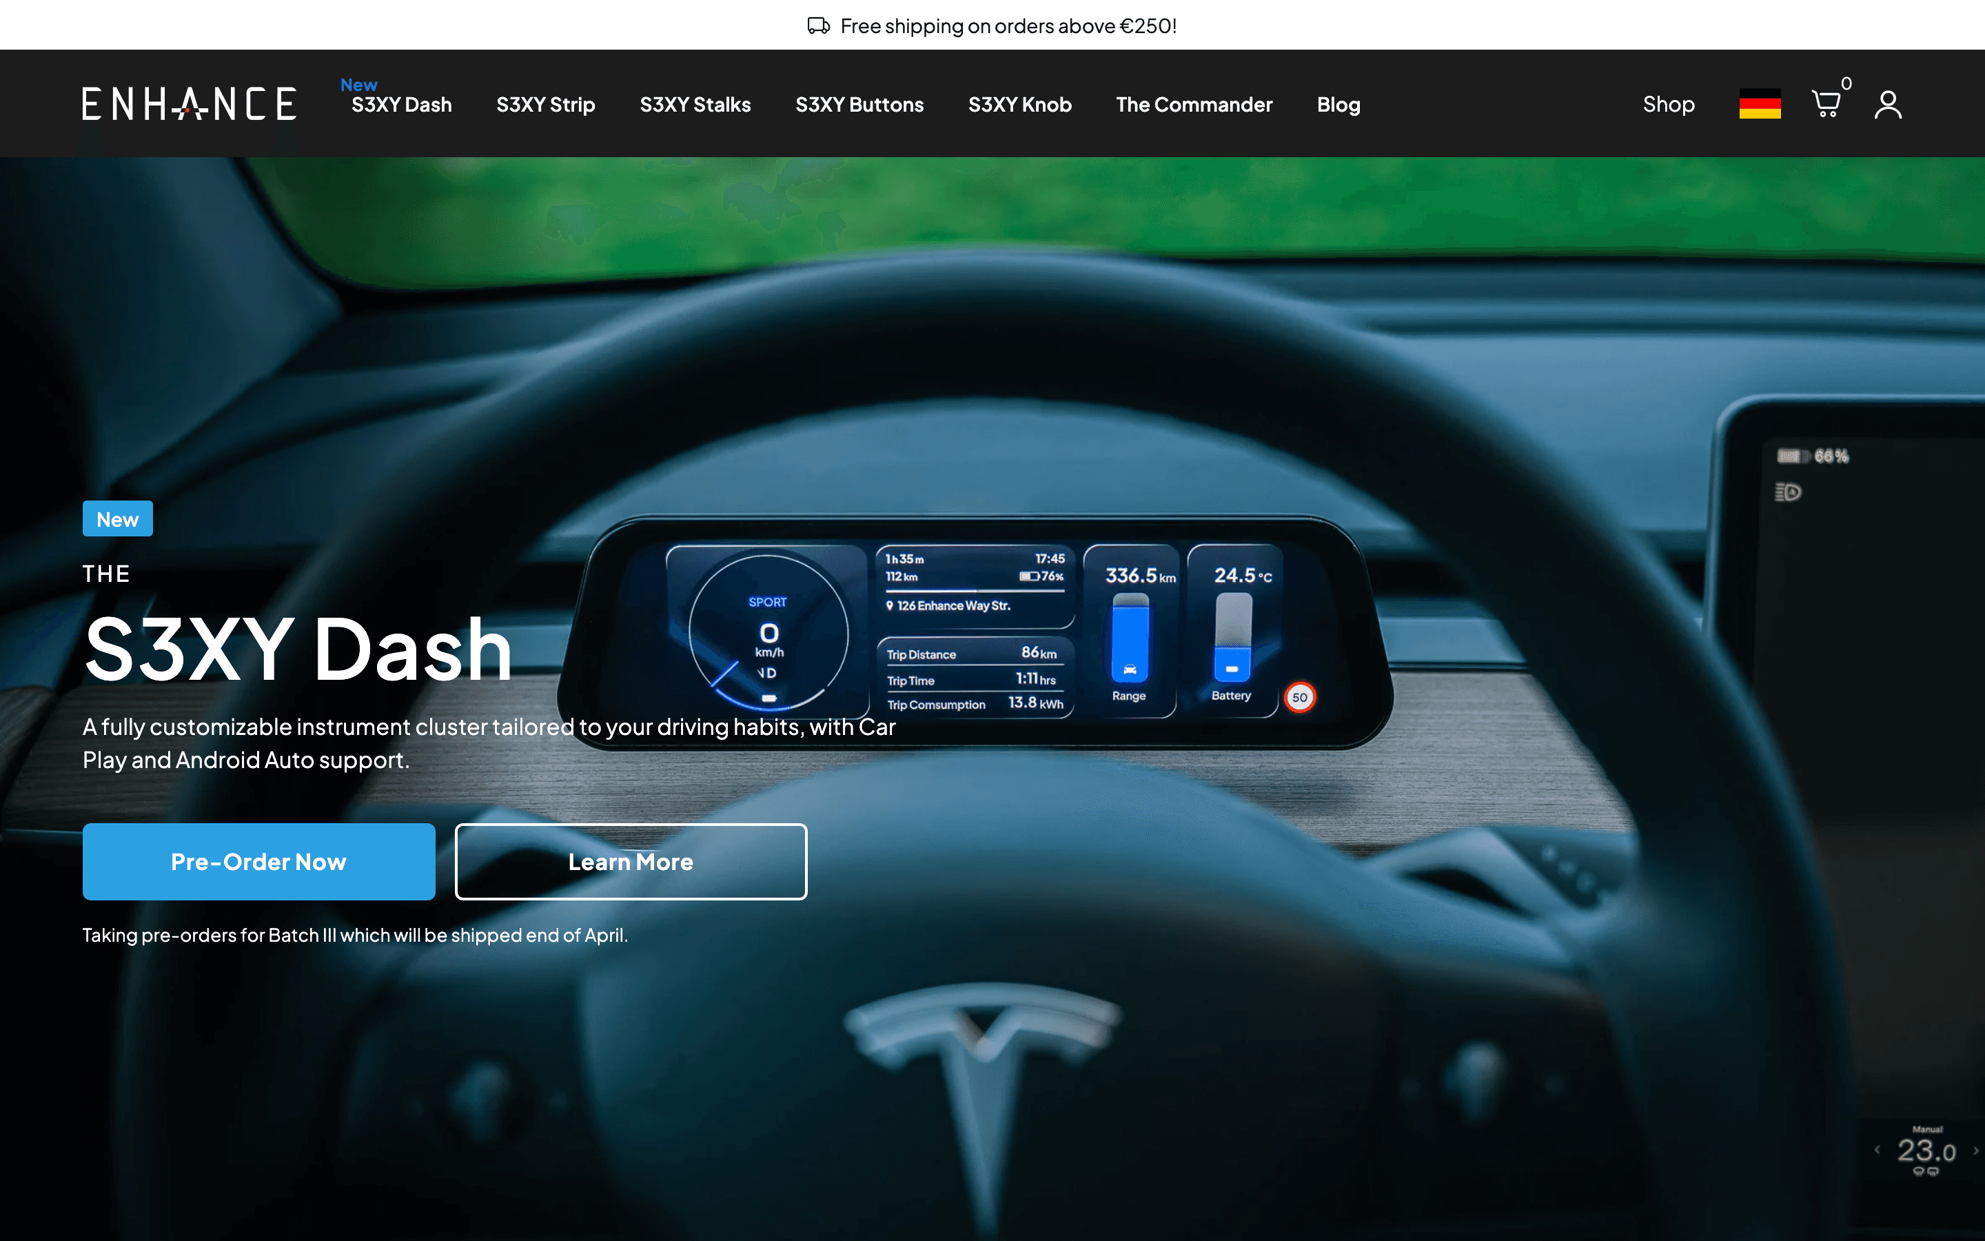Toggle the right seat heater in the climate widget
1985x1241 pixels.
pos(1933,1171)
